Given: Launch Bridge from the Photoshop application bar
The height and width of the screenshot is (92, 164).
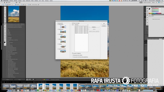Looking at the screenshot, I should click(5, 3).
